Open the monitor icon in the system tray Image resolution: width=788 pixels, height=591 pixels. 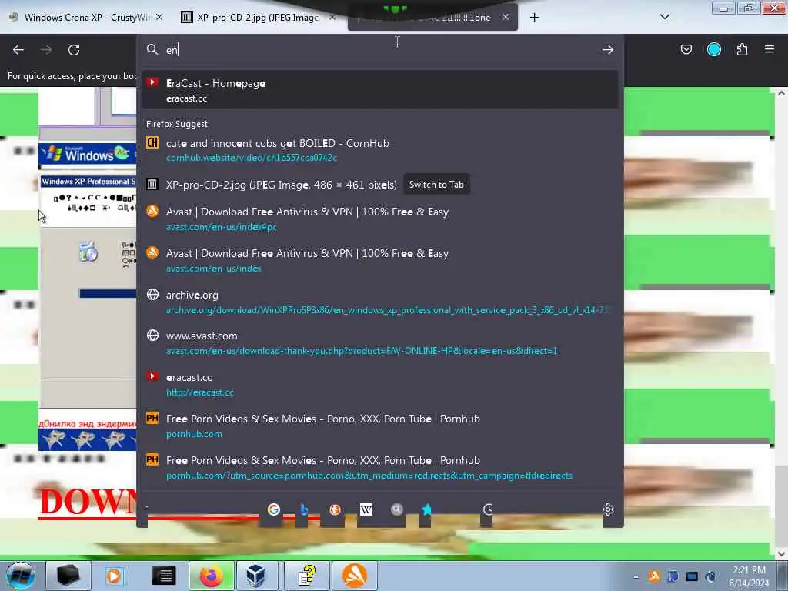692,576
